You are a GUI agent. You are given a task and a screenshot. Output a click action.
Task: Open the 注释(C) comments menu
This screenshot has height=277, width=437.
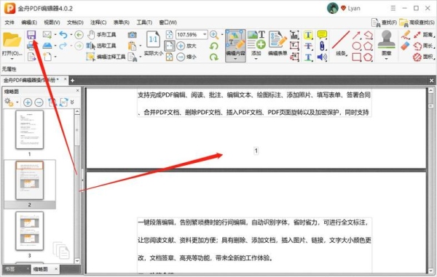pyautogui.click(x=98, y=23)
